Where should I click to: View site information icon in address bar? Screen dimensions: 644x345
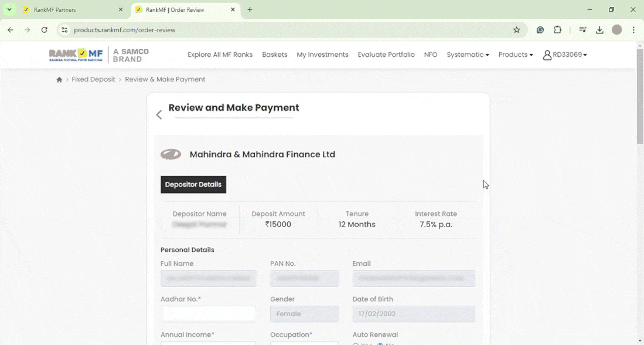[x=64, y=30]
